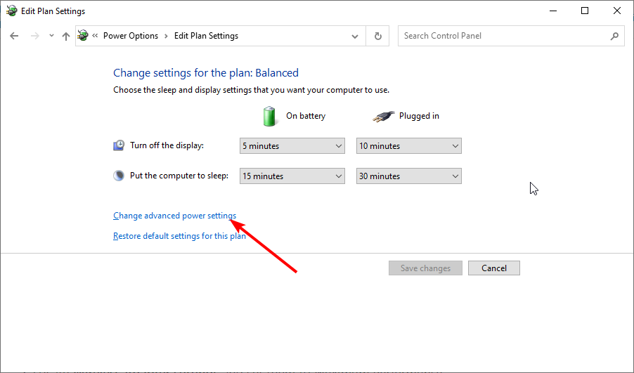Click the search magnifier icon
The height and width of the screenshot is (373, 634).
pos(614,36)
